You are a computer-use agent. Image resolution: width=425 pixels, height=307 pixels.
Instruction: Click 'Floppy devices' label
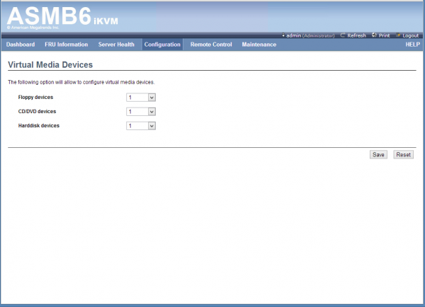(36, 97)
